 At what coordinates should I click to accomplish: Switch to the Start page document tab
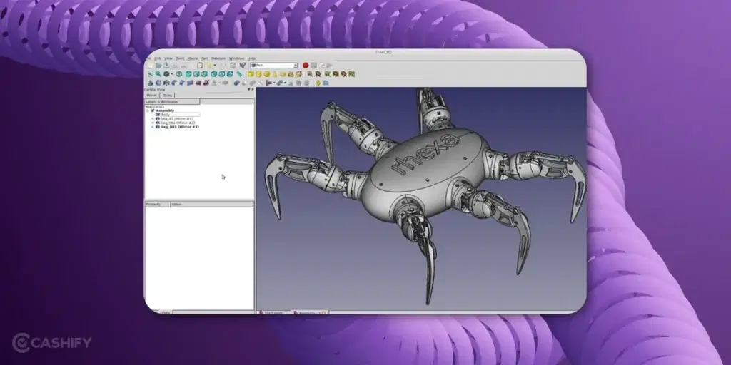pyautogui.click(x=274, y=312)
